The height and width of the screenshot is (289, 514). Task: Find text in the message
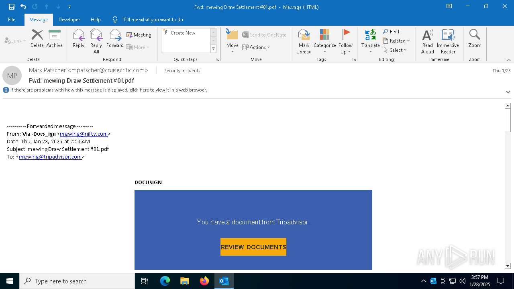point(391,32)
